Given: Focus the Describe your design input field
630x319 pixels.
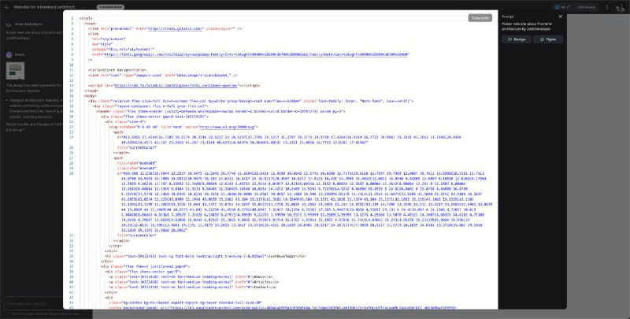Looking at the screenshot, I should coord(34,303).
